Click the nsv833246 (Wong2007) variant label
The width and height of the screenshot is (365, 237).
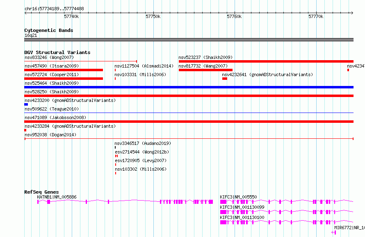(49, 57)
